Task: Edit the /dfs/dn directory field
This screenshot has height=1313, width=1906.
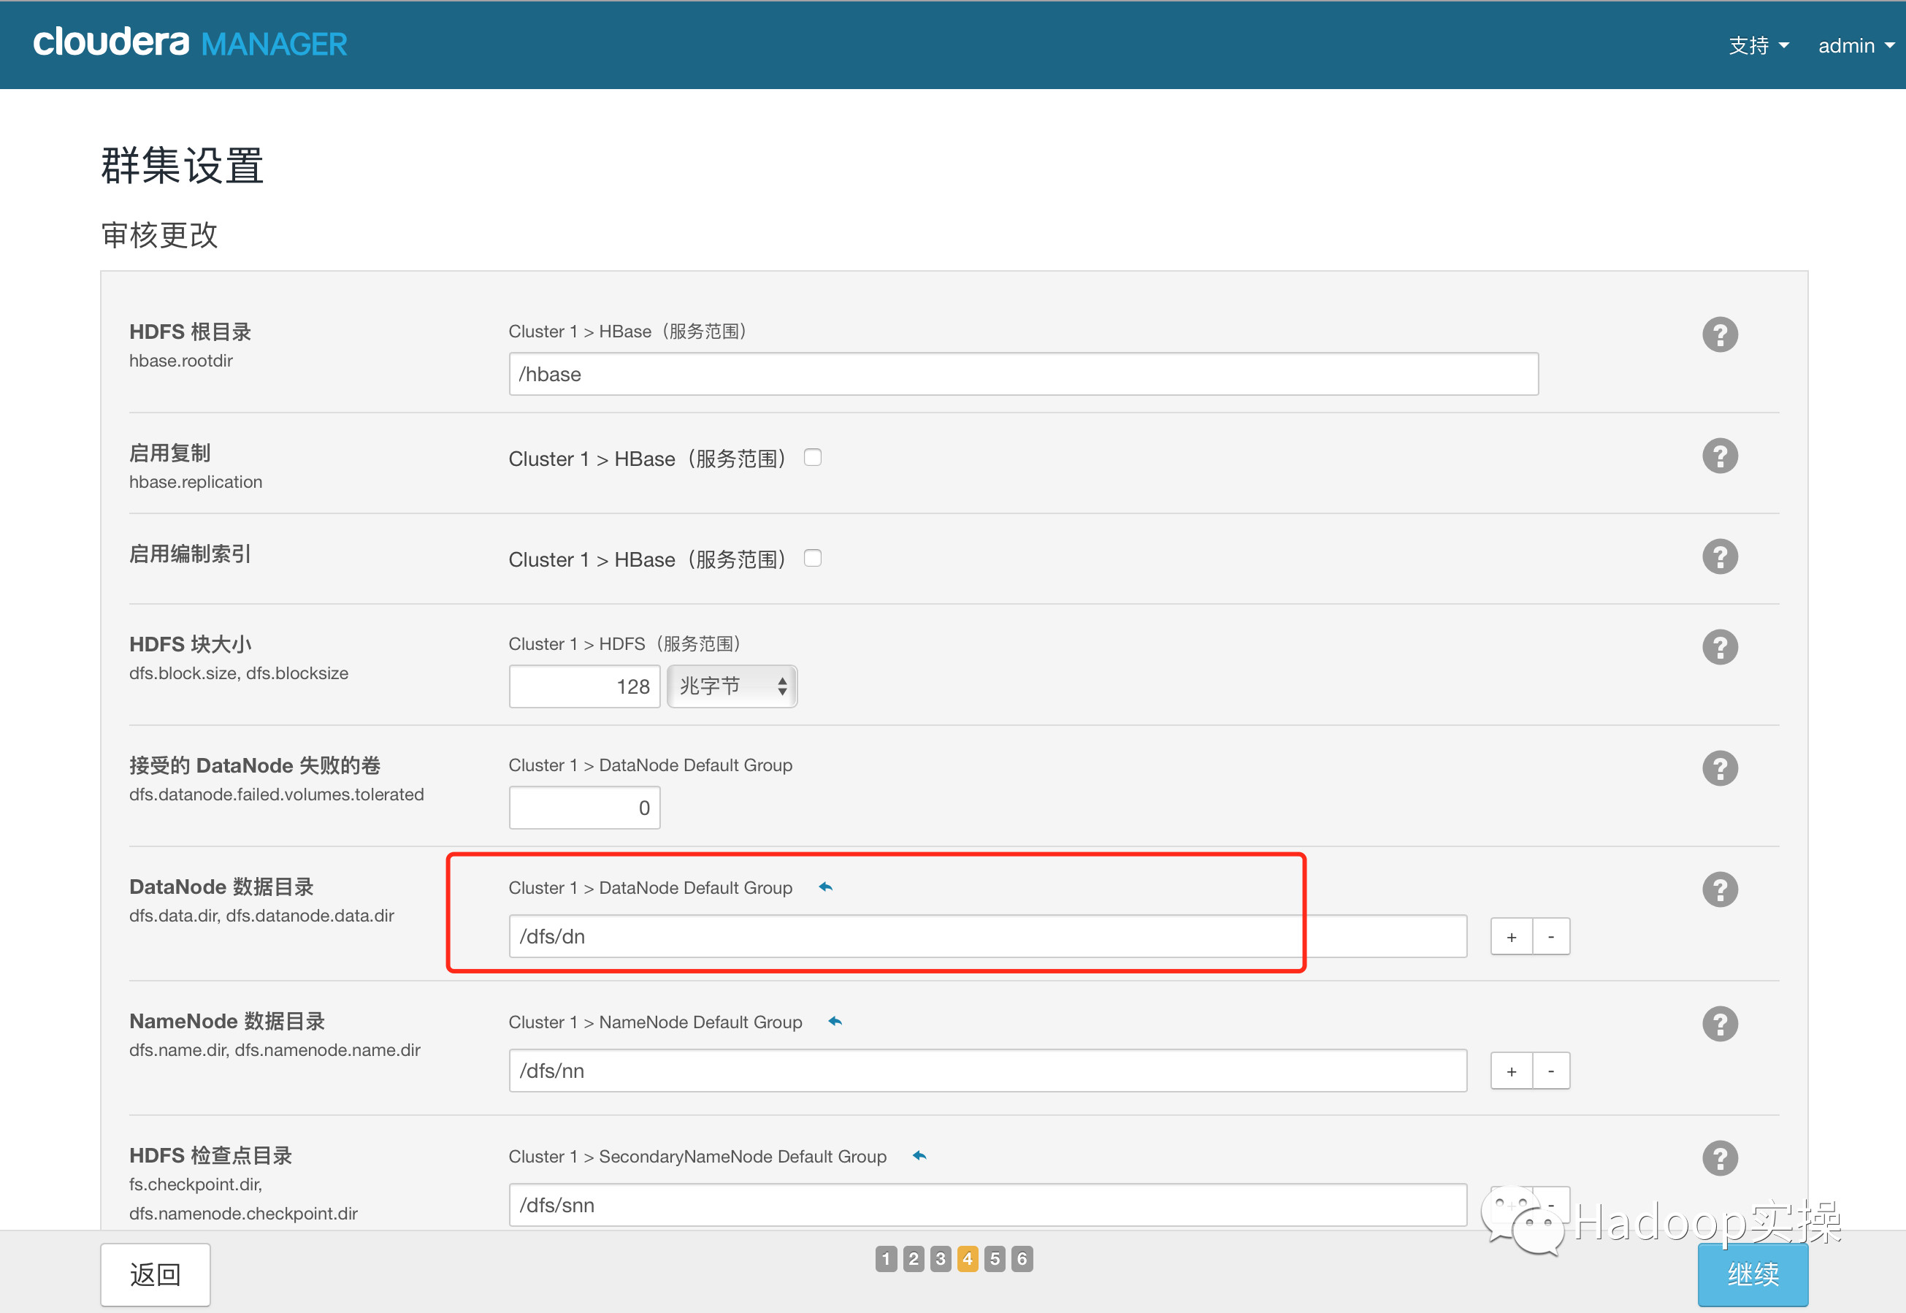Action: click(x=987, y=936)
